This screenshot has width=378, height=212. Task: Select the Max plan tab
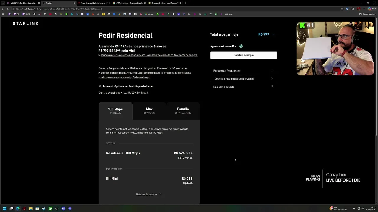pyautogui.click(x=149, y=111)
